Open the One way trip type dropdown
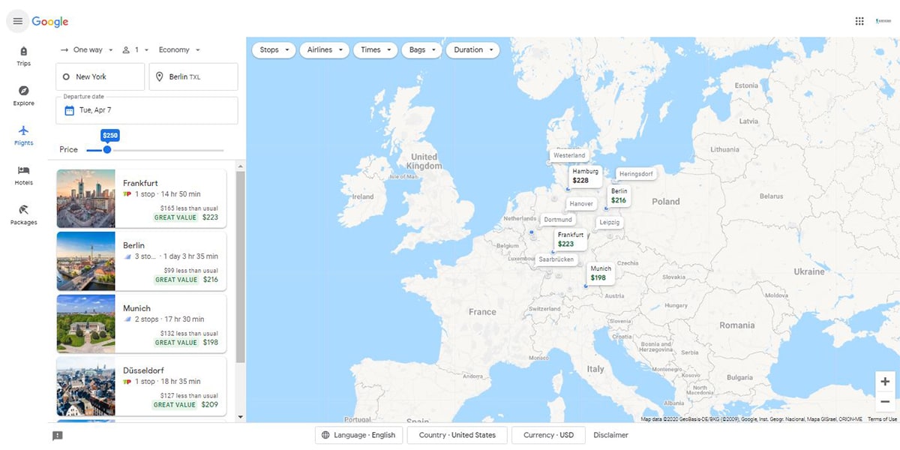The height and width of the screenshot is (450, 900). point(87,49)
